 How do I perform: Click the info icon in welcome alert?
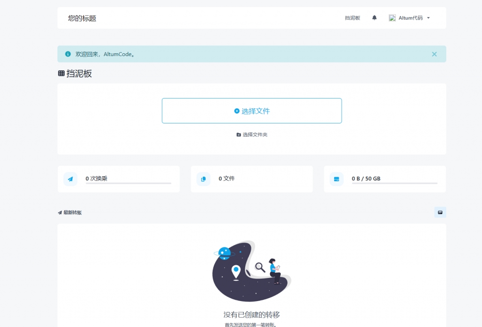68,54
